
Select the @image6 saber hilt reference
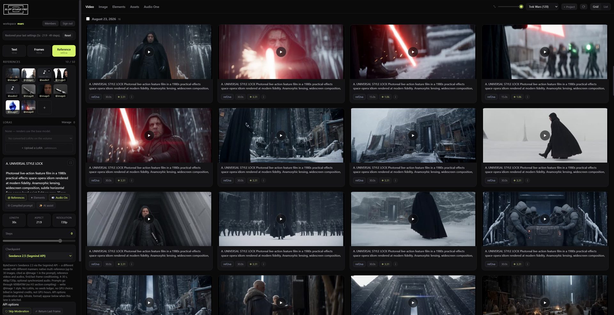(60, 91)
